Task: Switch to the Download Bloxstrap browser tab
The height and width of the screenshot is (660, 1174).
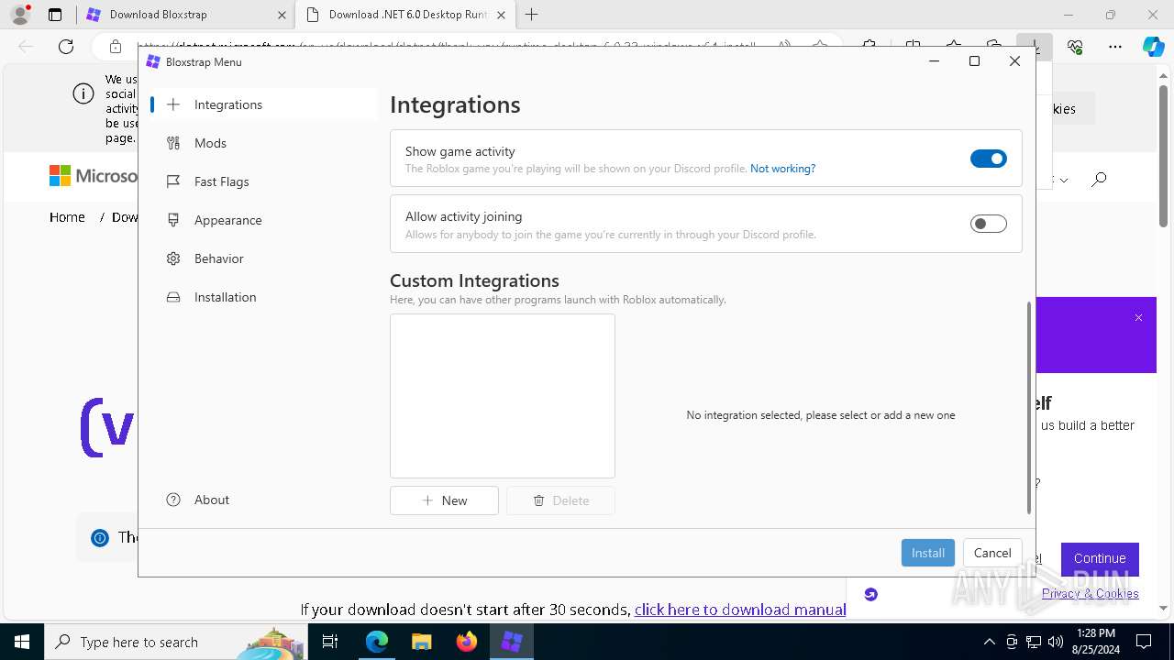Action: [183, 15]
